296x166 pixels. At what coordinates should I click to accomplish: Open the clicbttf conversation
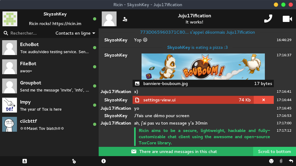(x=49, y=124)
